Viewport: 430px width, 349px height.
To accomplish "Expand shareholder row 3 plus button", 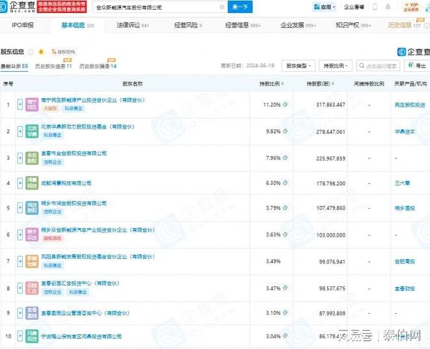I will pyautogui.click(x=20, y=158).
